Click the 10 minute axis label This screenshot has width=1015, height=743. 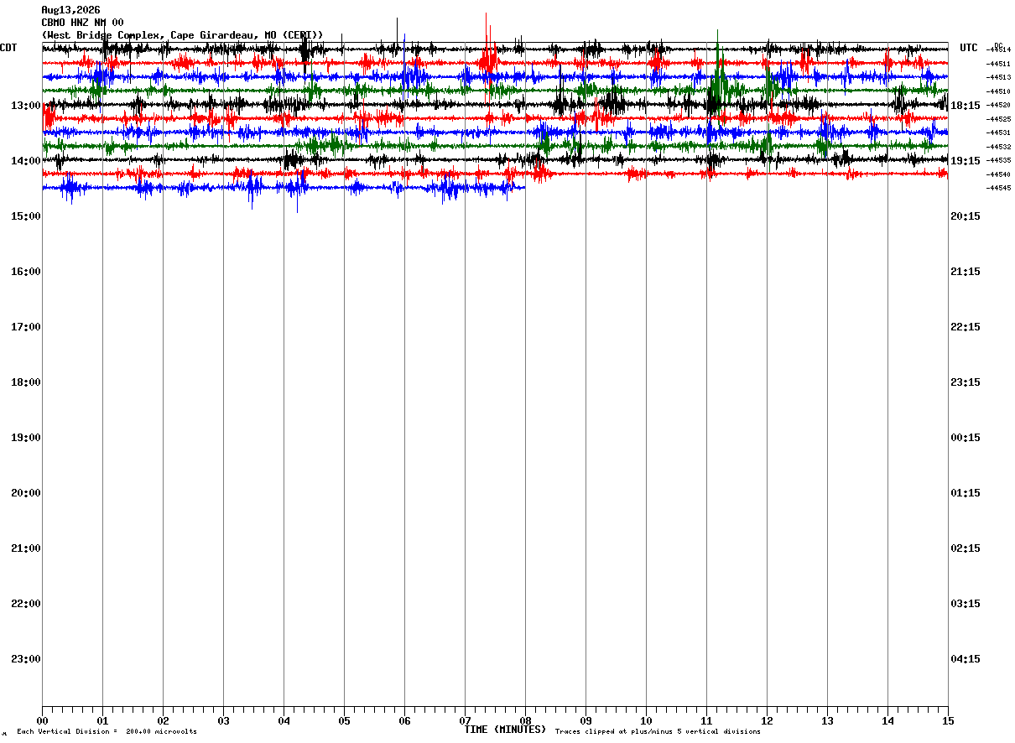tap(646, 721)
